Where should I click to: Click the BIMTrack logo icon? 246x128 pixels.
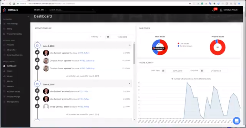pos(4,10)
